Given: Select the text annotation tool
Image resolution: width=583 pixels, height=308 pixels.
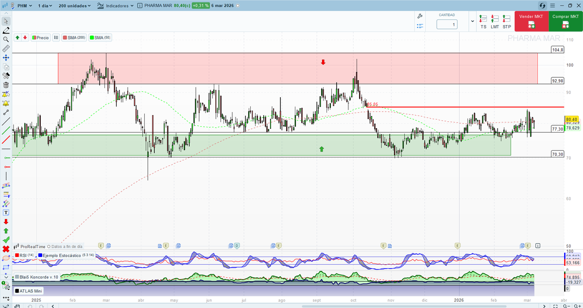Looking at the screenshot, I should (x=6, y=212).
